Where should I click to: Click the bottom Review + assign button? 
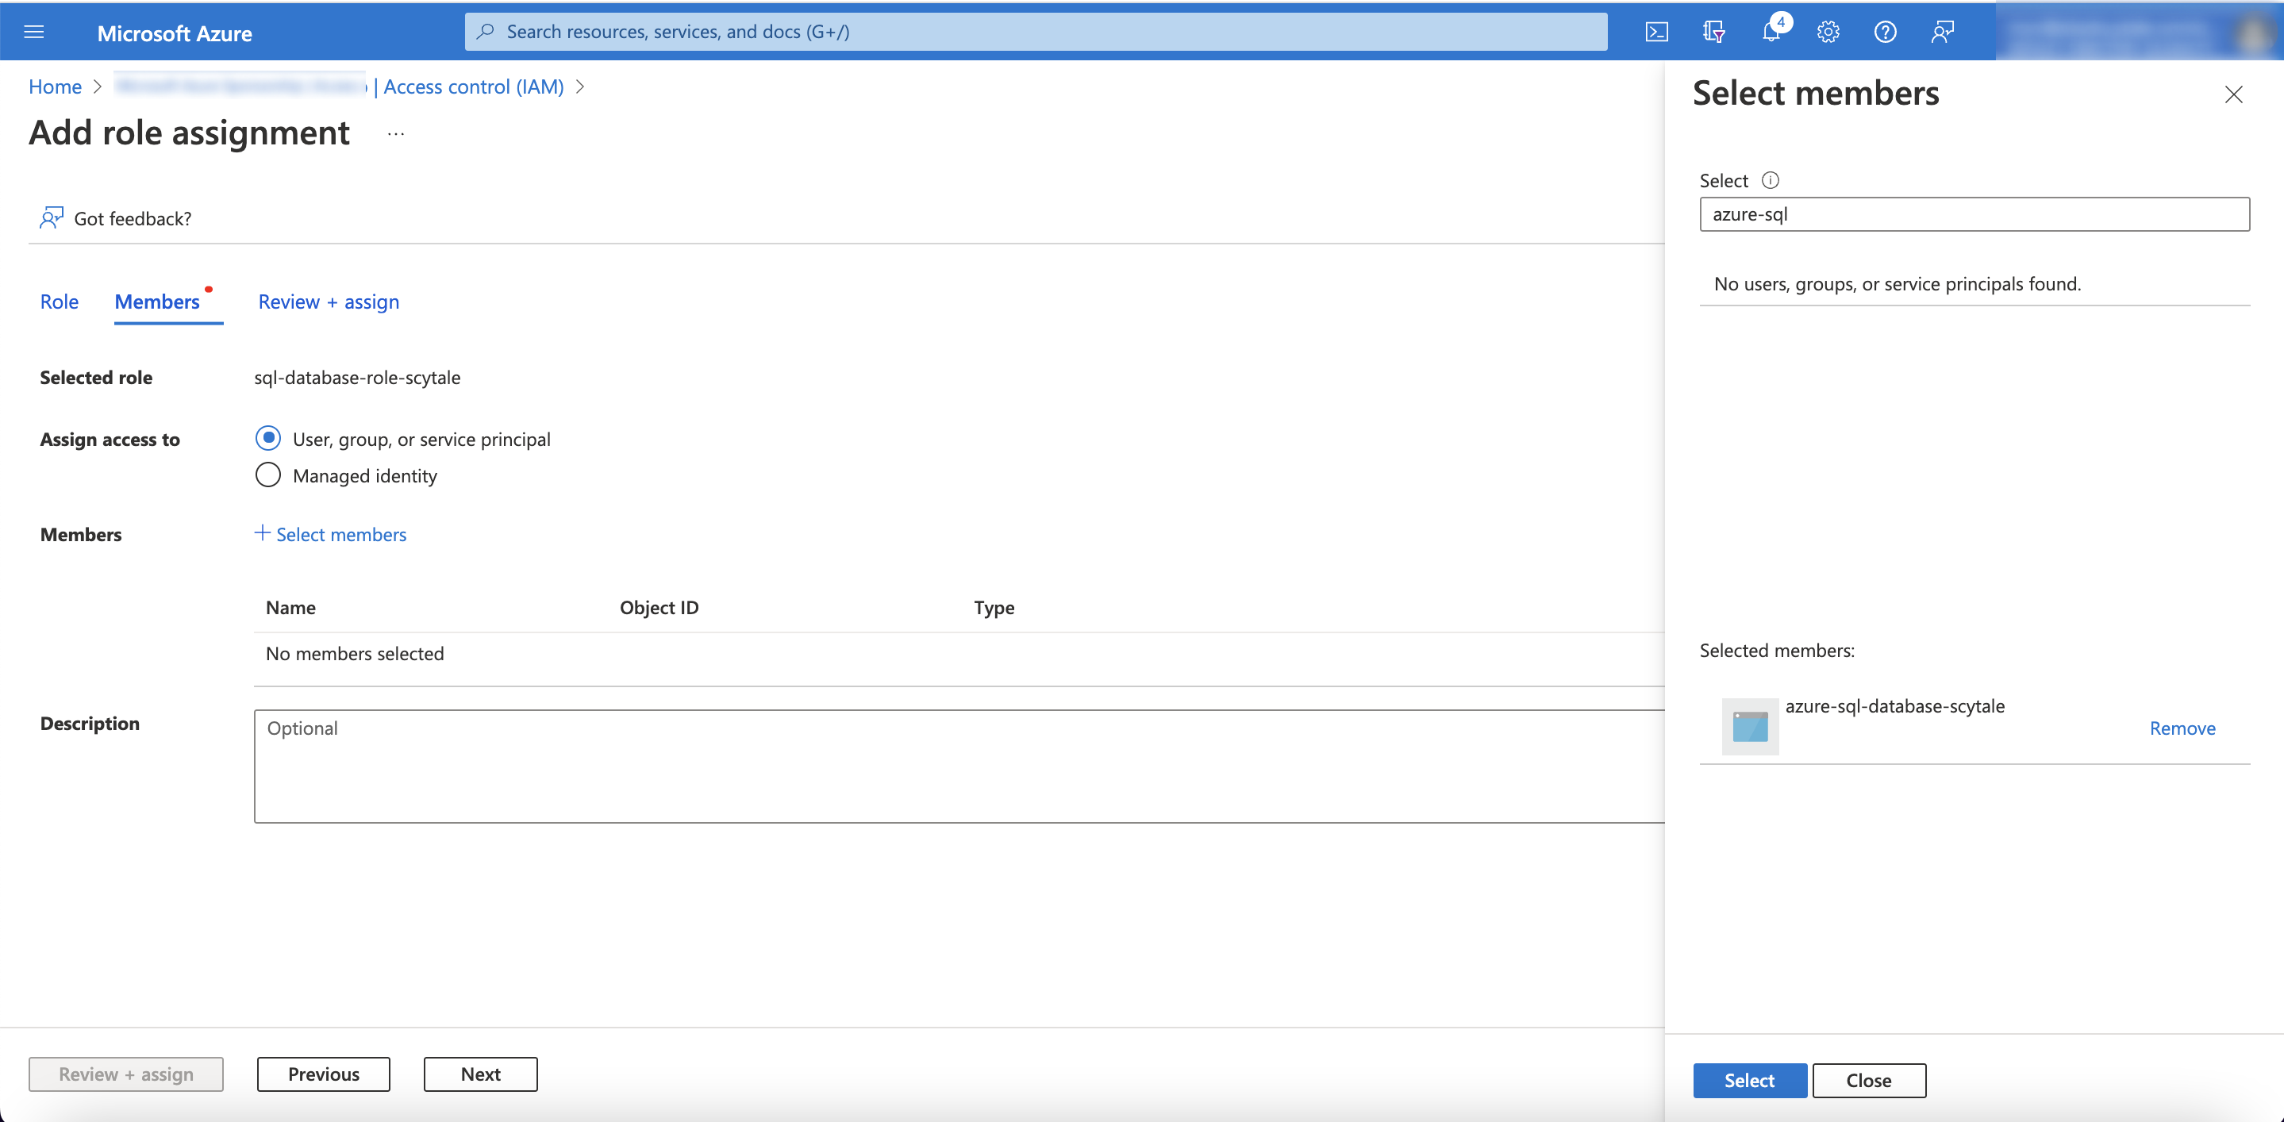coord(126,1074)
